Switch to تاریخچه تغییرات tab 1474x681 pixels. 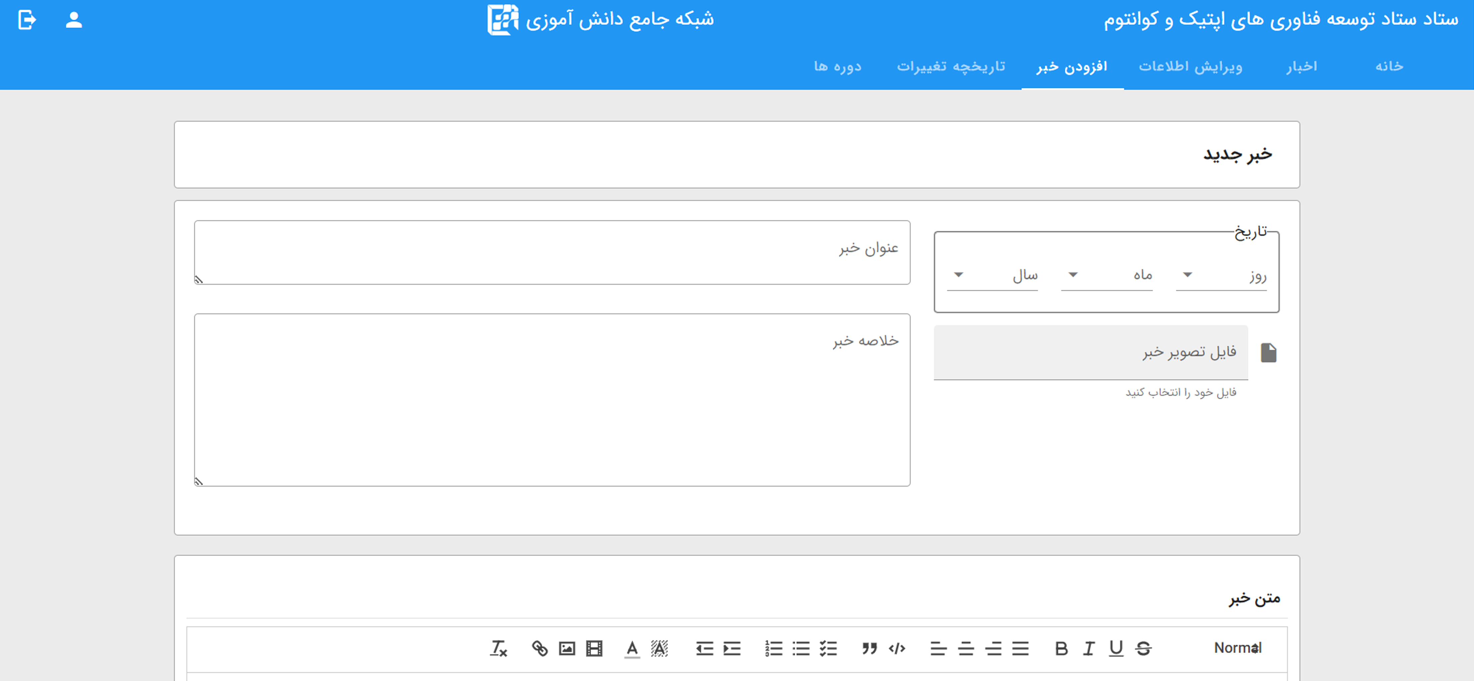coord(951,67)
